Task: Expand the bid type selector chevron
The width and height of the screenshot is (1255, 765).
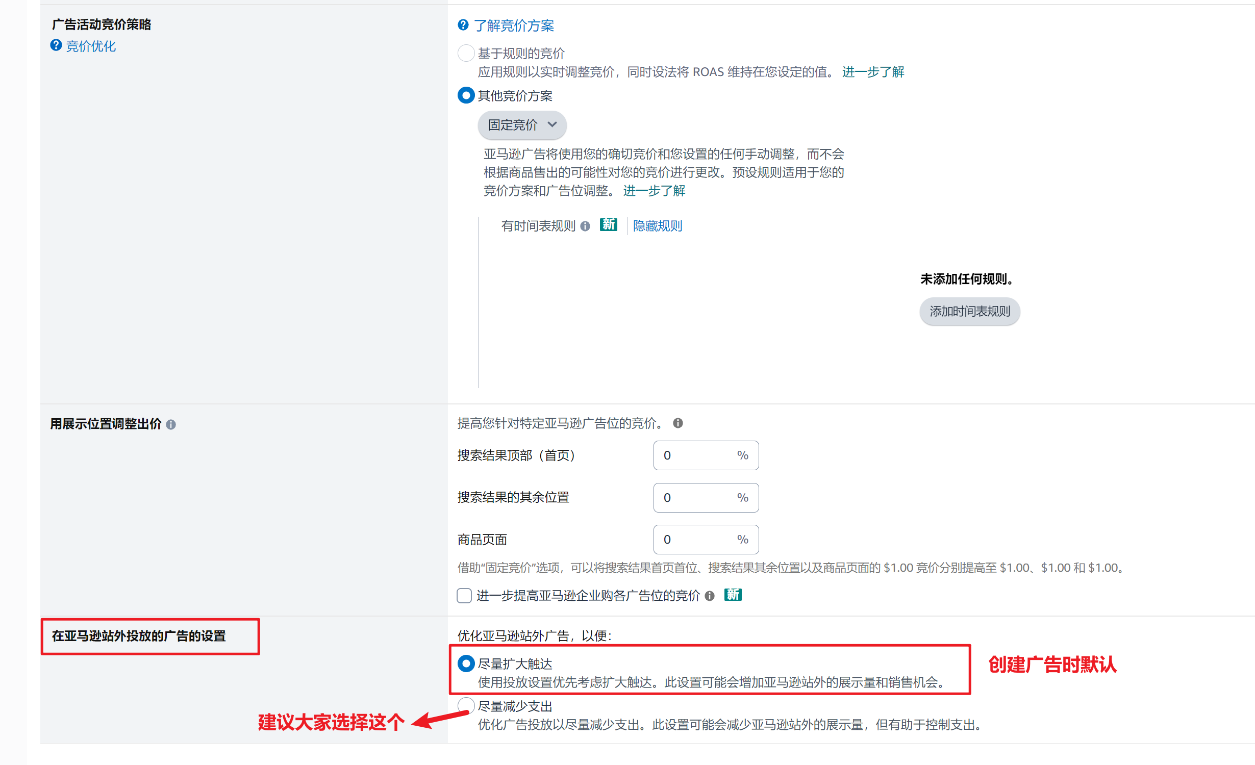Action: click(x=553, y=125)
